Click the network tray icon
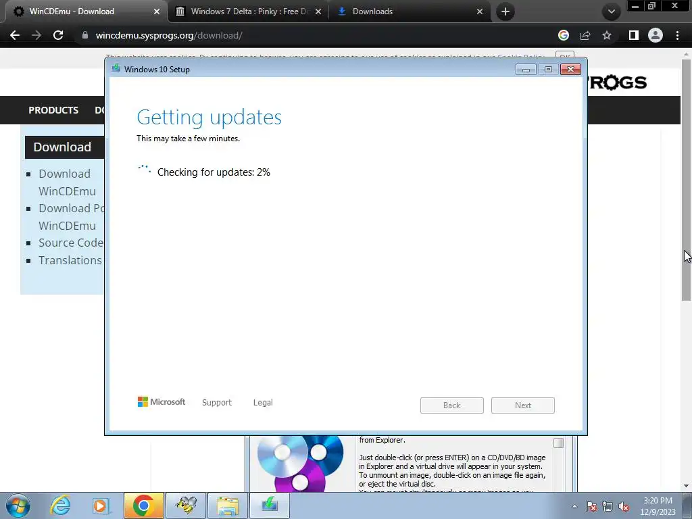 (608, 506)
